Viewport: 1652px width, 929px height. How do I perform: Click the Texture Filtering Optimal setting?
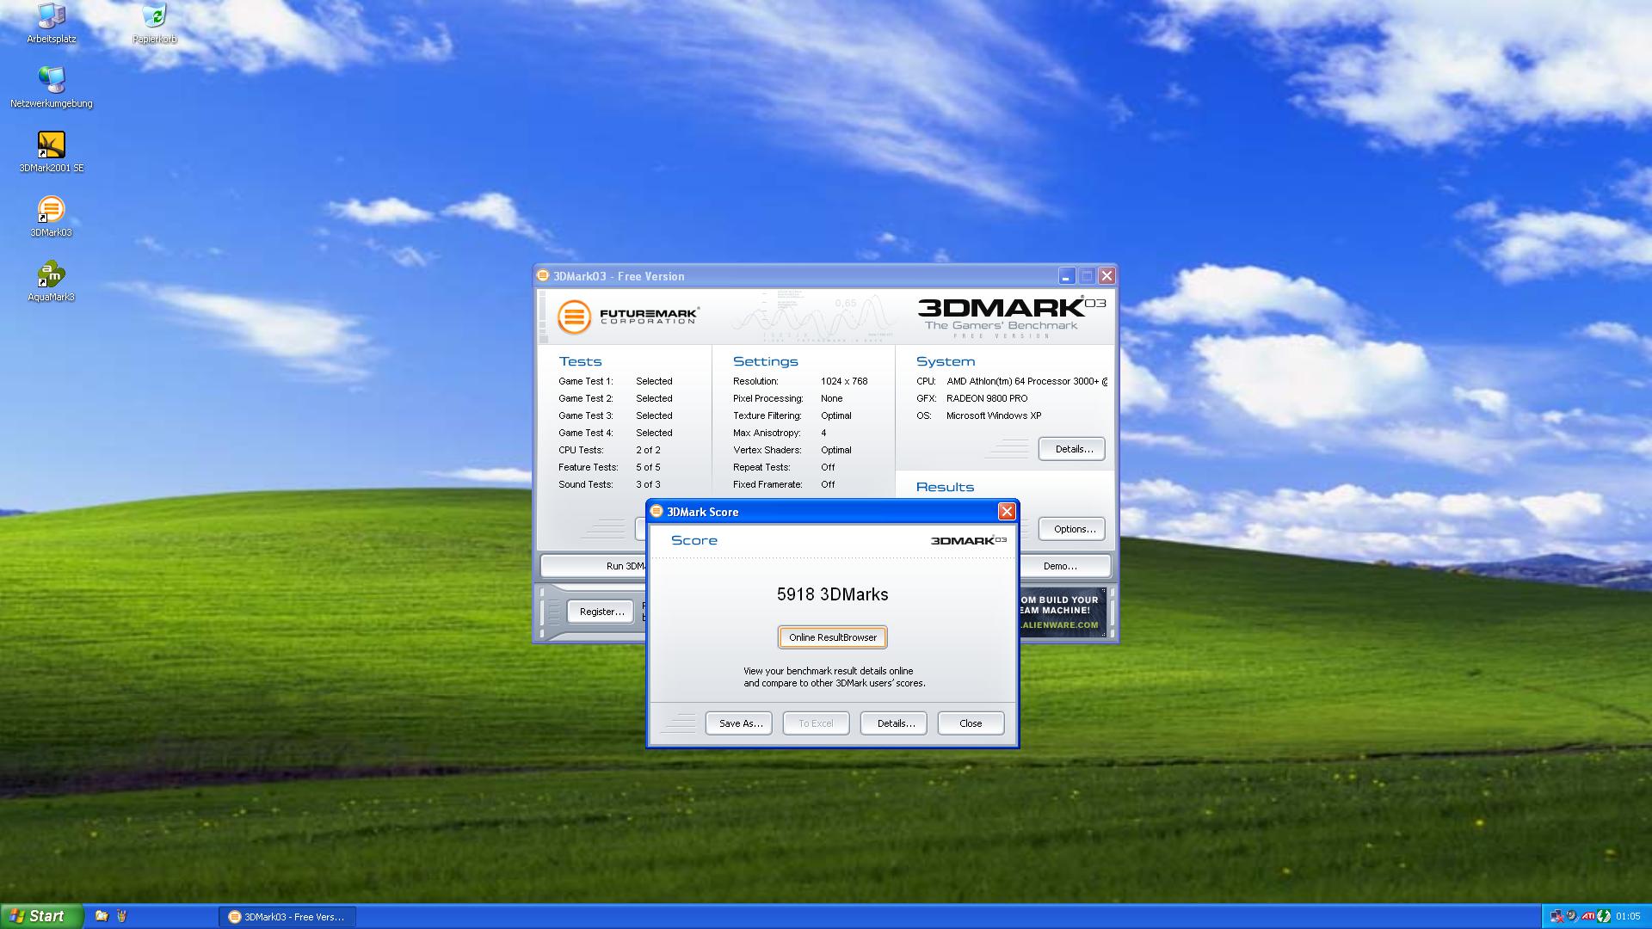tap(792, 415)
